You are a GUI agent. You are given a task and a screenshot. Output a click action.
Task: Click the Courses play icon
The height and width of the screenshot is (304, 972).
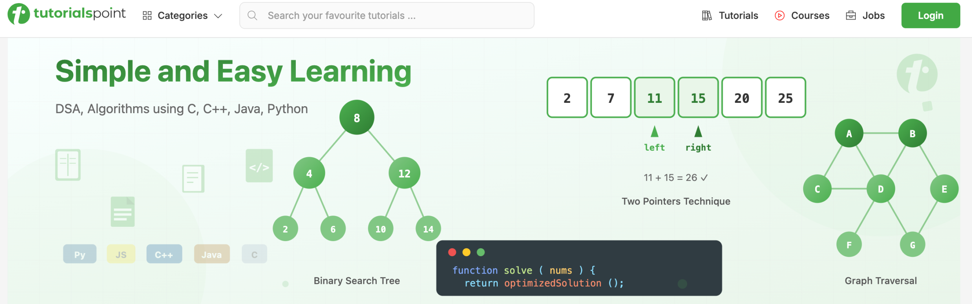[x=779, y=16]
